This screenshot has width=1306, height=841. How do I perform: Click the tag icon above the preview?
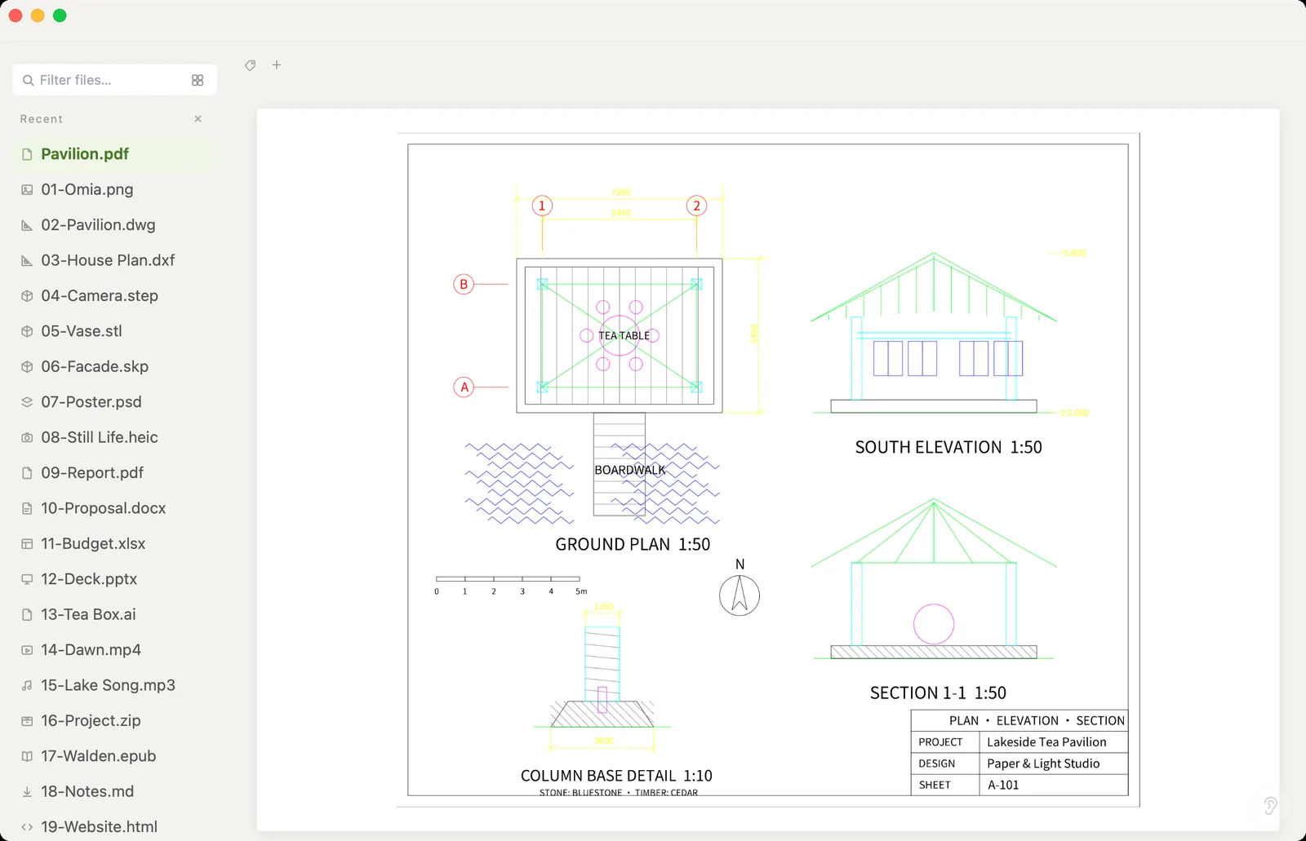pos(251,65)
